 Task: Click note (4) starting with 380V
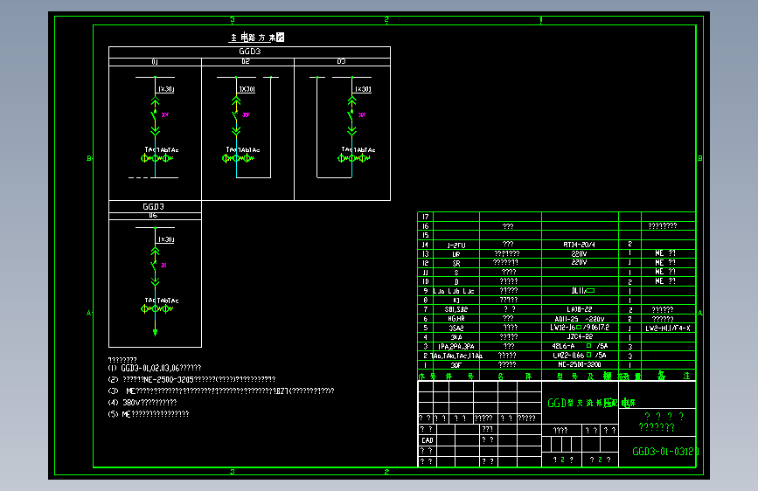143,403
